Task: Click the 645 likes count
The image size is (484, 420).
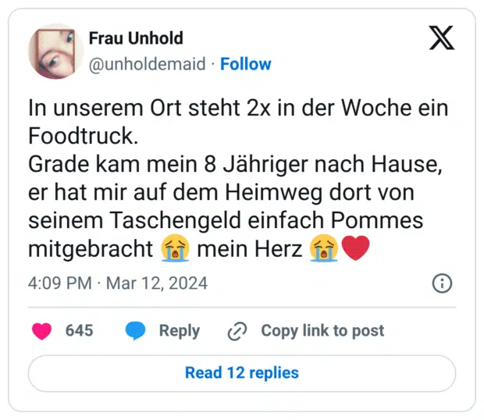Action: coord(79,330)
